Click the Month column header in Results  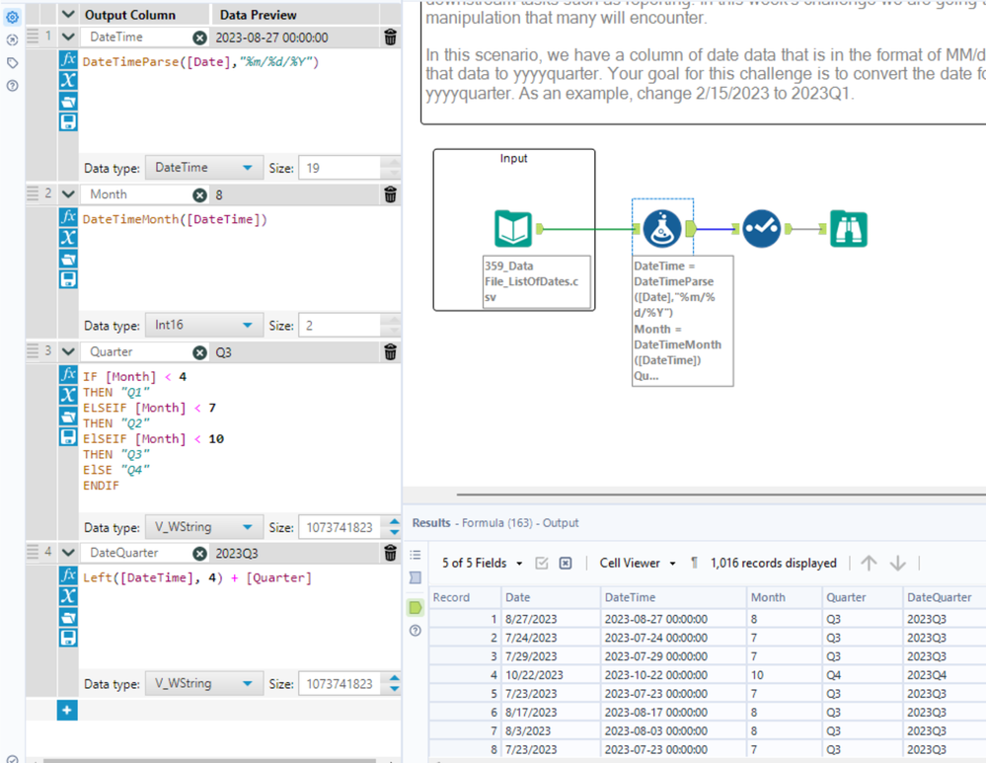tap(768, 597)
